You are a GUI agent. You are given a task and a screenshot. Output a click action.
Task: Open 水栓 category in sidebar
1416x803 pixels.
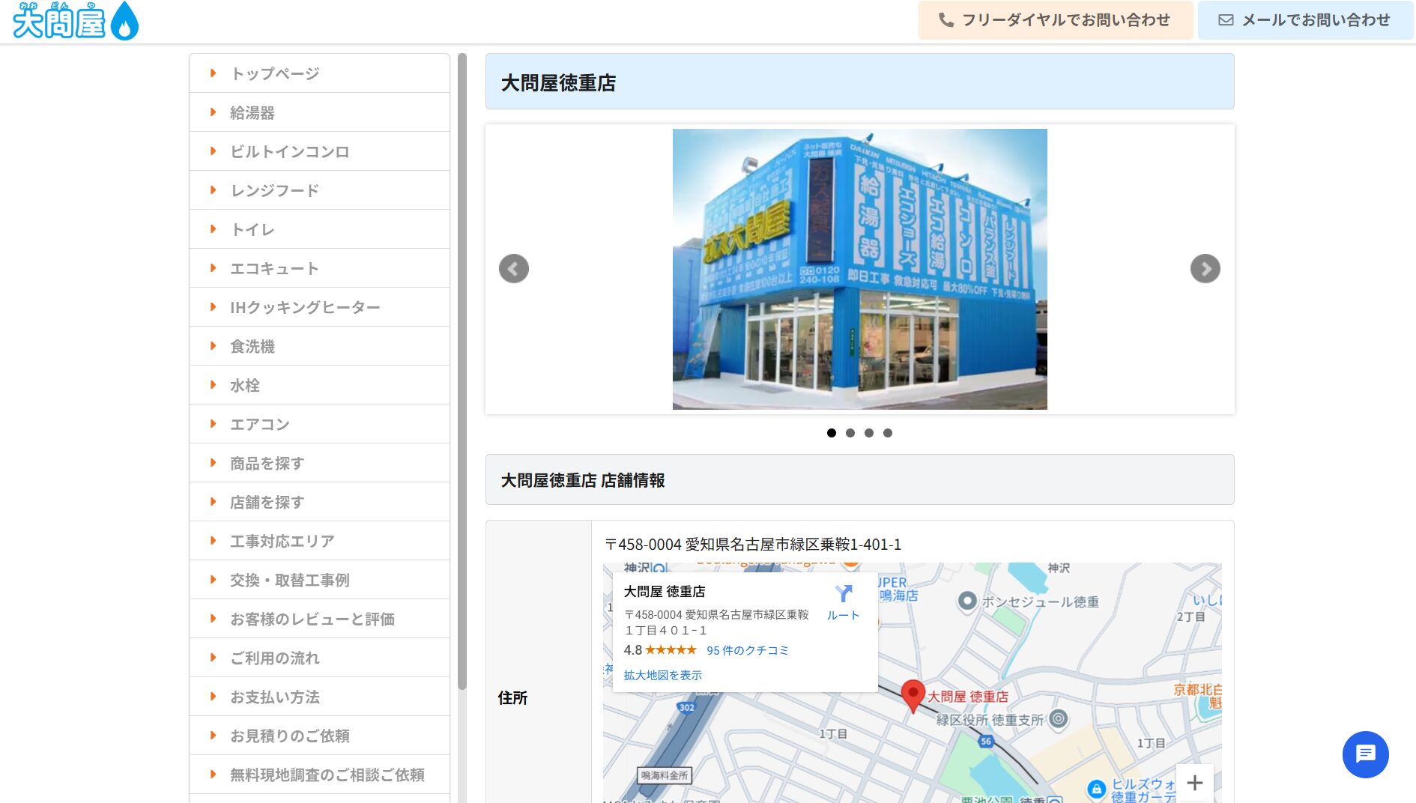(320, 385)
